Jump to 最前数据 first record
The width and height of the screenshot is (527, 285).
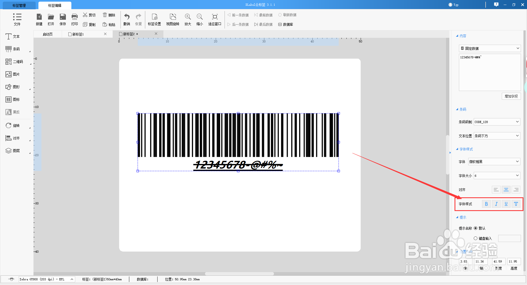click(x=263, y=15)
